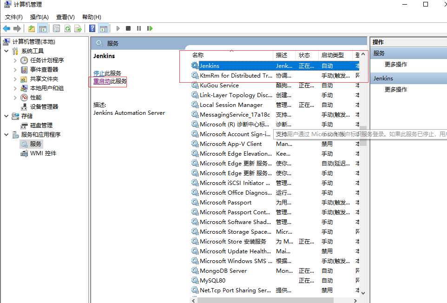
Task: Select Microsoft App-V Client service
Action: tap(275, 144)
